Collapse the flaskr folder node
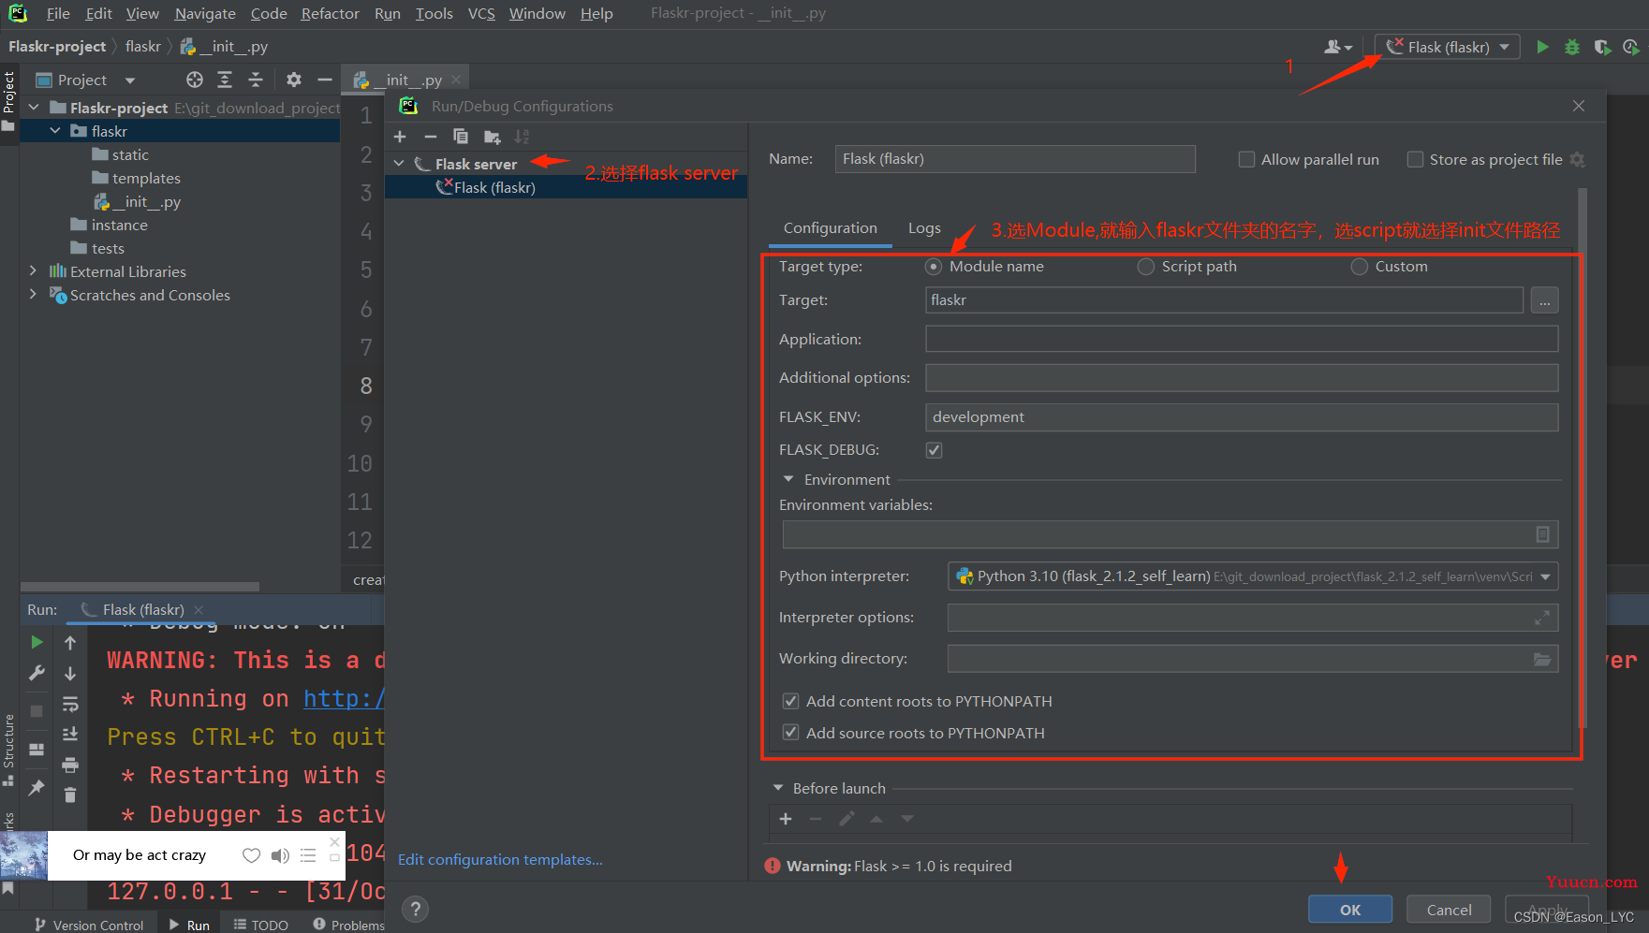This screenshot has height=933, width=1649. (55, 131)
